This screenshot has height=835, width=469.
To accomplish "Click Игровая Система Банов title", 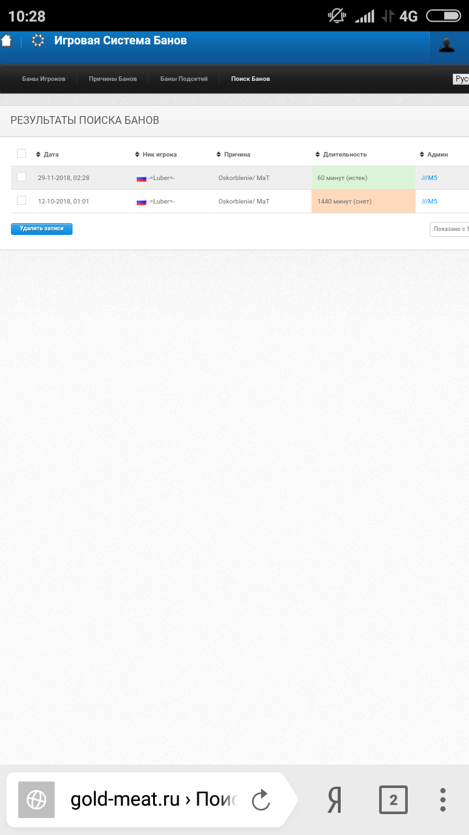I will point(121,40).
